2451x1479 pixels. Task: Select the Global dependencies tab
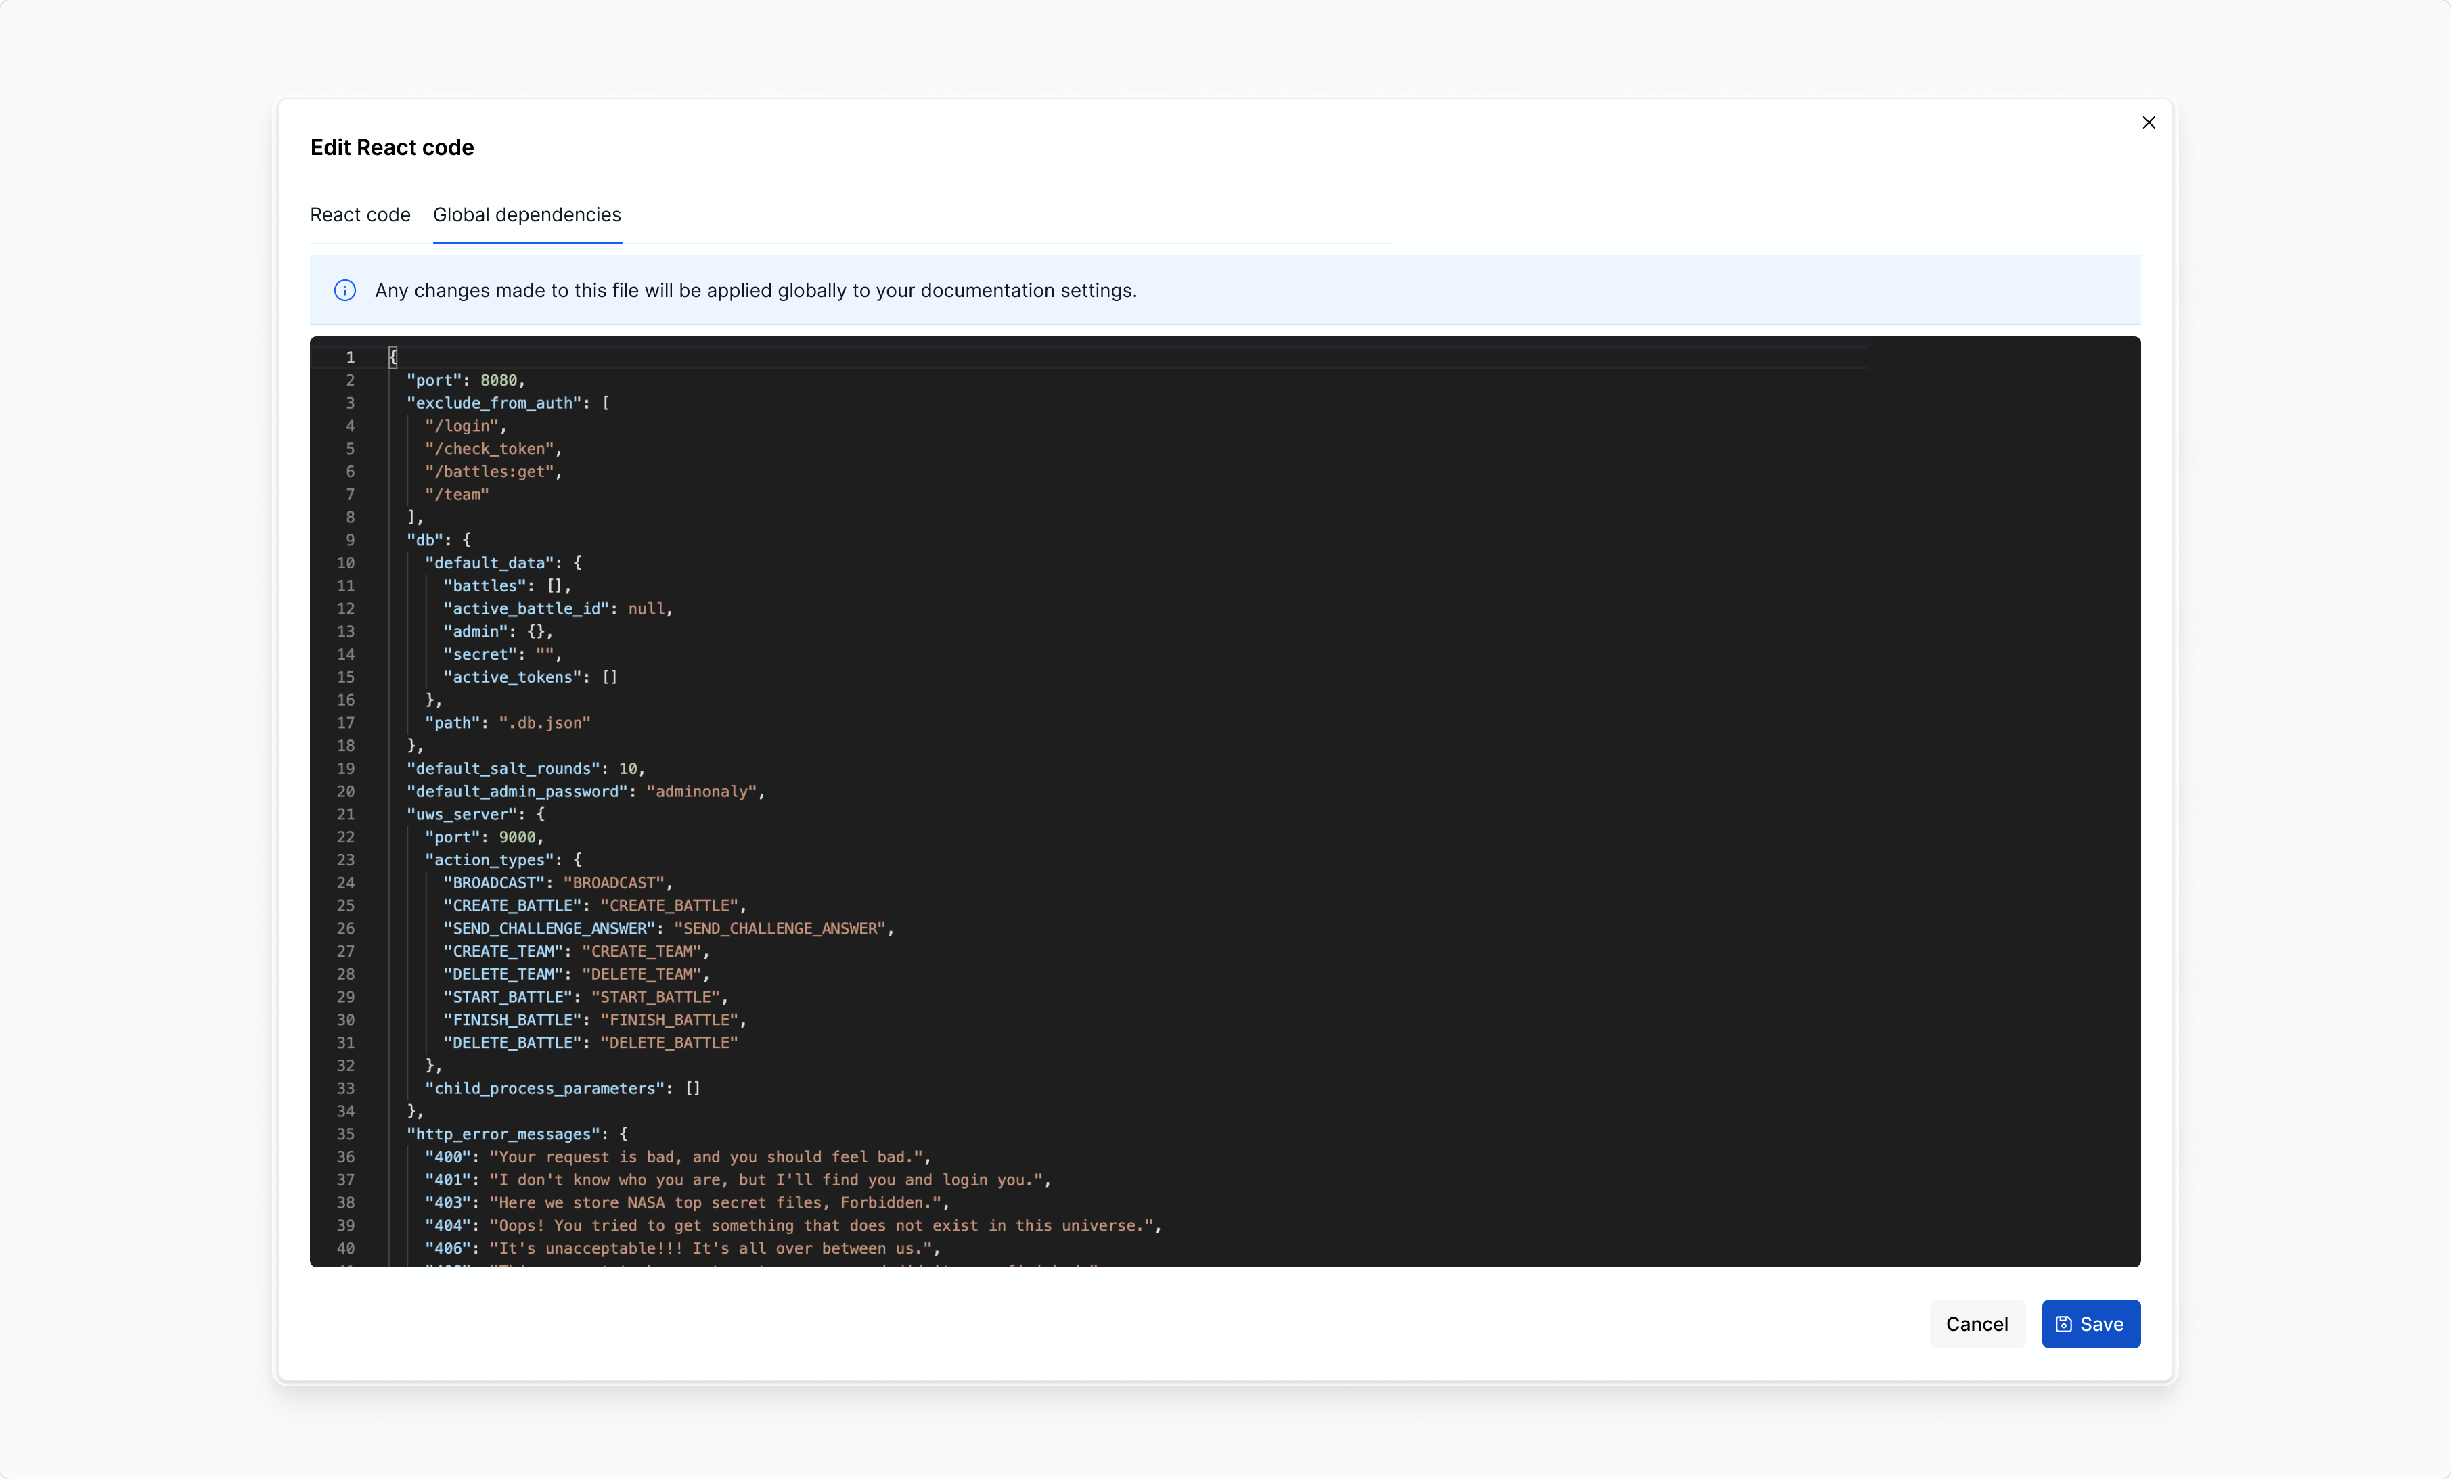(527, 215)
